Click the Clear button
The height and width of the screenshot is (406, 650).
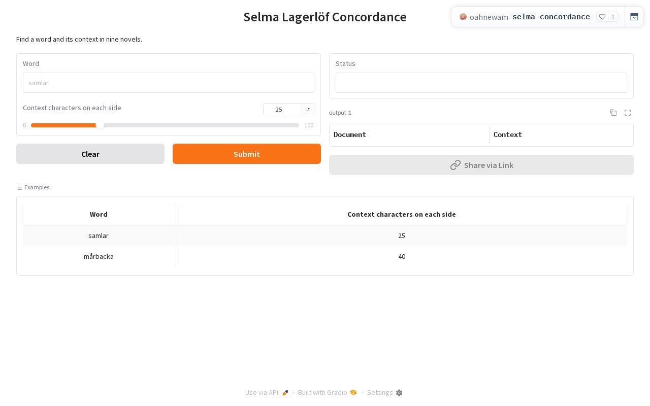pyautogui.click(x=90, y=154)
